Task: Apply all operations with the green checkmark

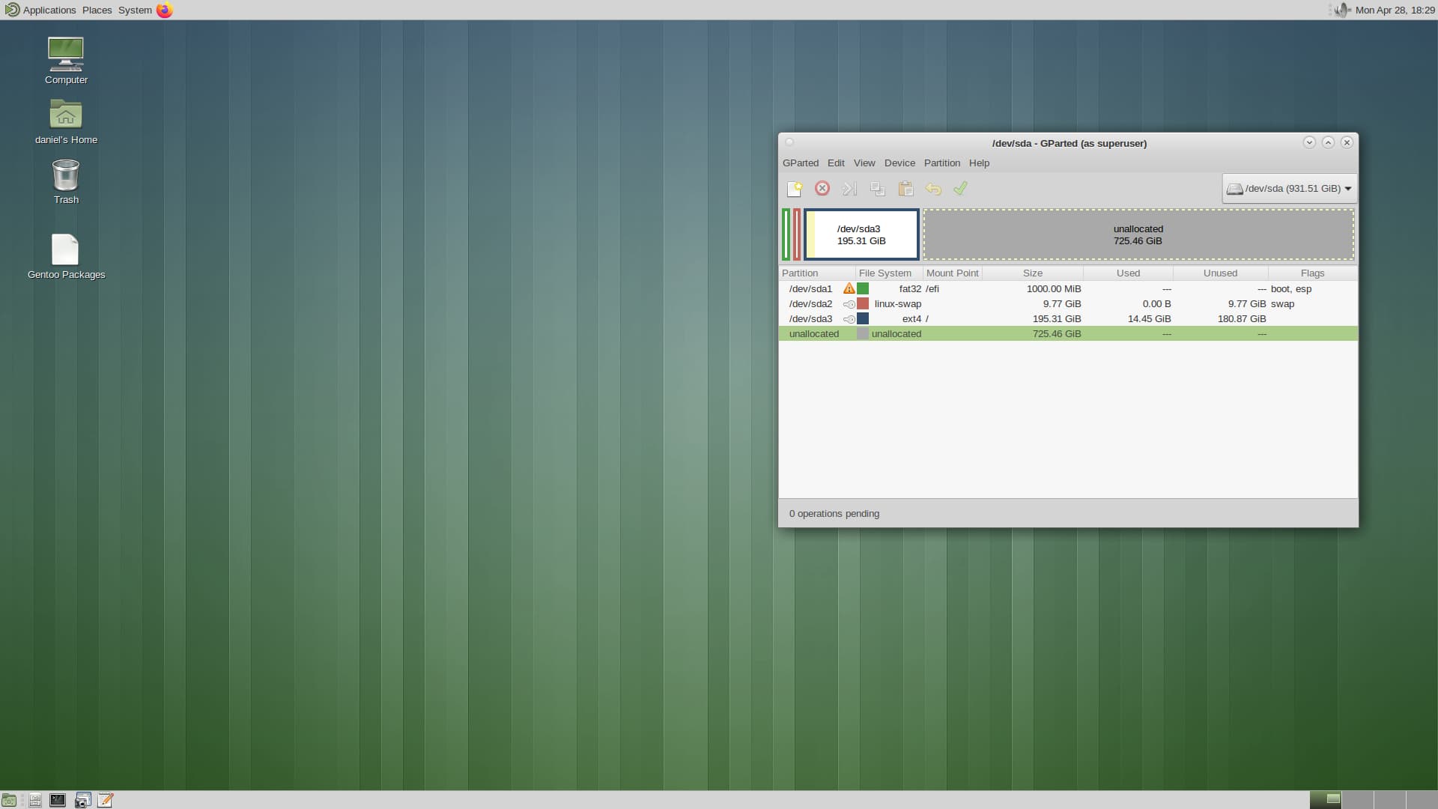Action: pyautogui.click(x=960, y=189)
